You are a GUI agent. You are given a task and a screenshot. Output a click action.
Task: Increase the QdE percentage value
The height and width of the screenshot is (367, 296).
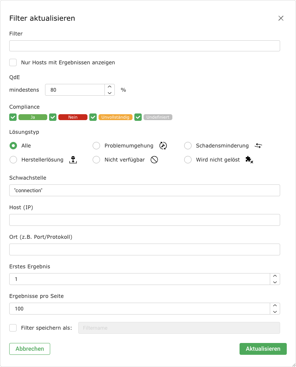[x=110, y=87]
